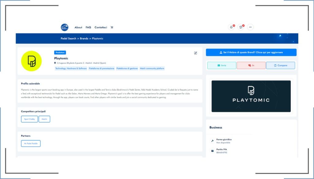314x179 pixels.
Task: Open the three-dots more menu
Action: [x=250, y=27]
